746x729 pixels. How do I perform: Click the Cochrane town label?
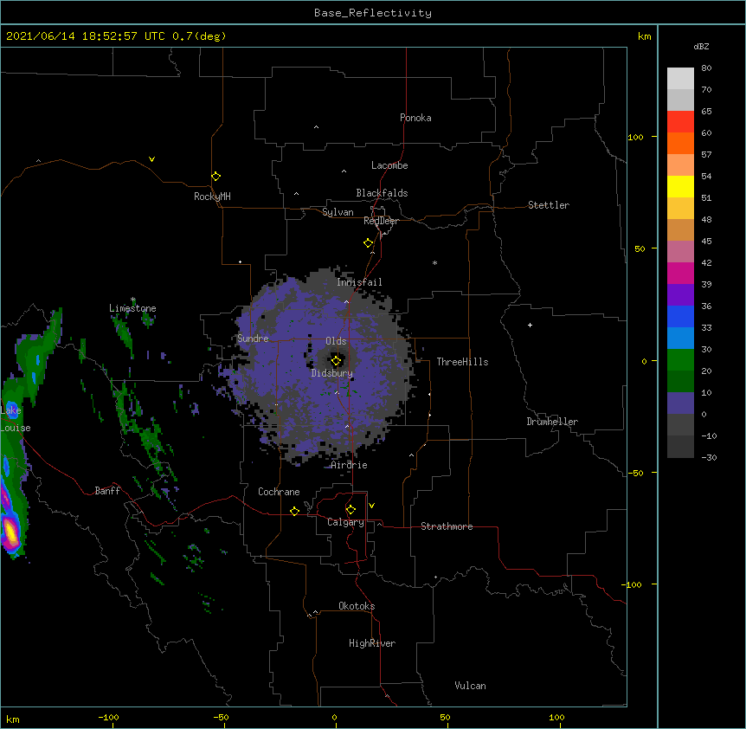click(x=279, y=492)
